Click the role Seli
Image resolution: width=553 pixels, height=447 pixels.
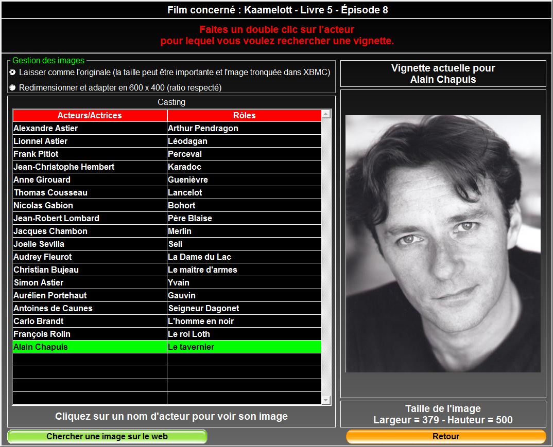click(x=245, y=244)
